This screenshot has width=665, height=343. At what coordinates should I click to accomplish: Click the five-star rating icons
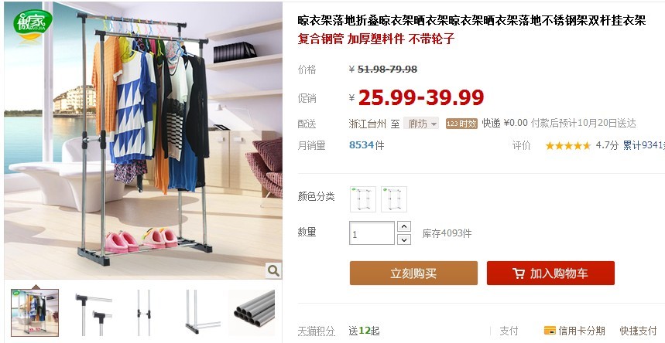click(568, 146)
